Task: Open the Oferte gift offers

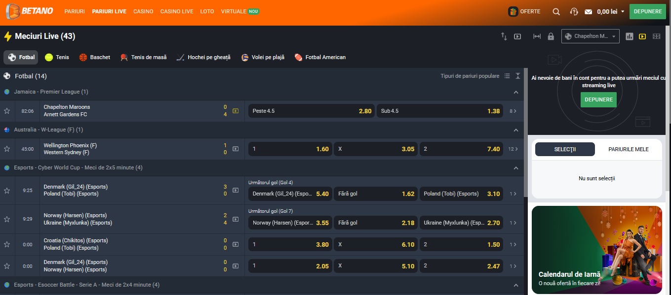Action: pyautogui.click(x=524, y=11)
